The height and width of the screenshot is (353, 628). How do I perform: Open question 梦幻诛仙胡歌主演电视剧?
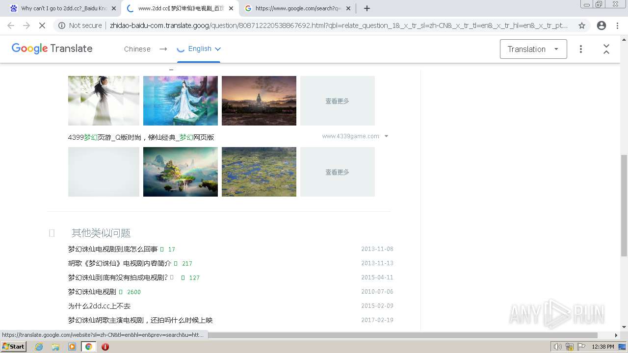[140, 320]
